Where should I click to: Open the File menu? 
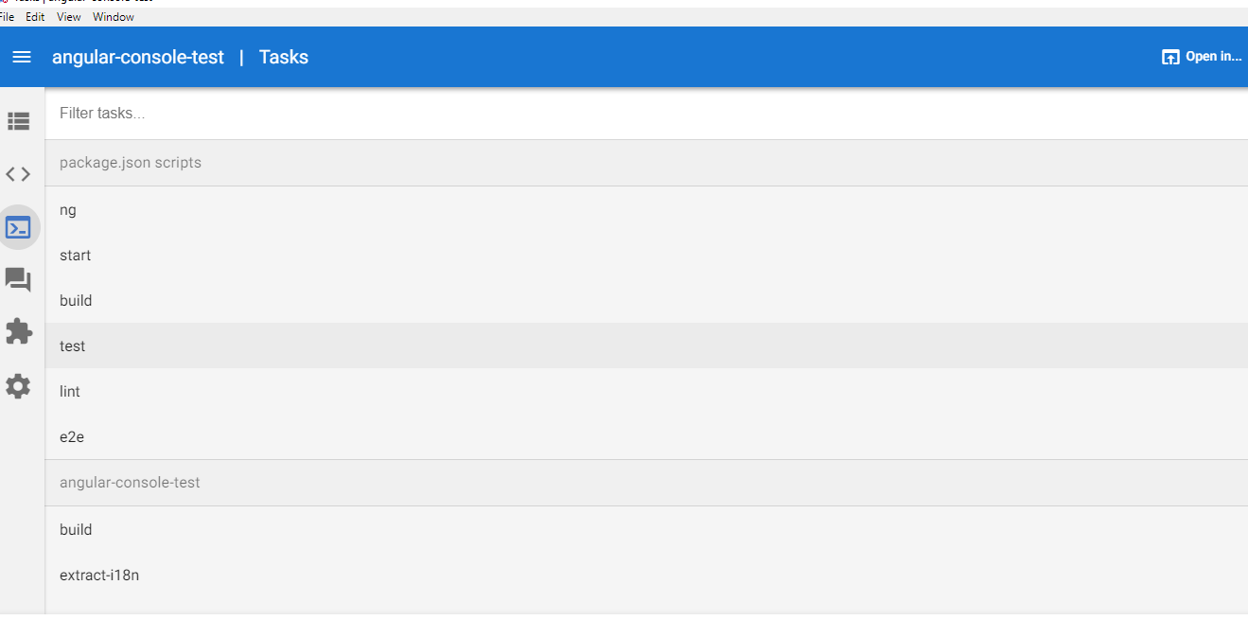[7, 17]
